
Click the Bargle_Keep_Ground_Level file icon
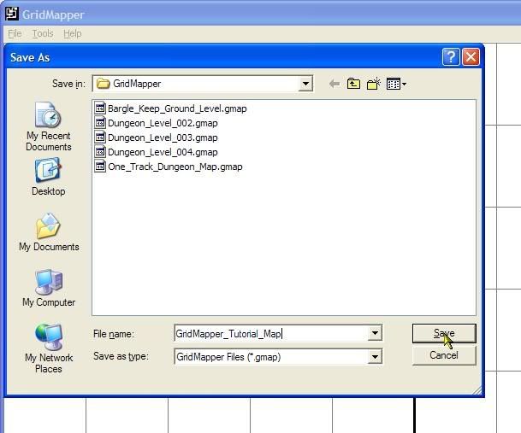click(x=100, y=108)
